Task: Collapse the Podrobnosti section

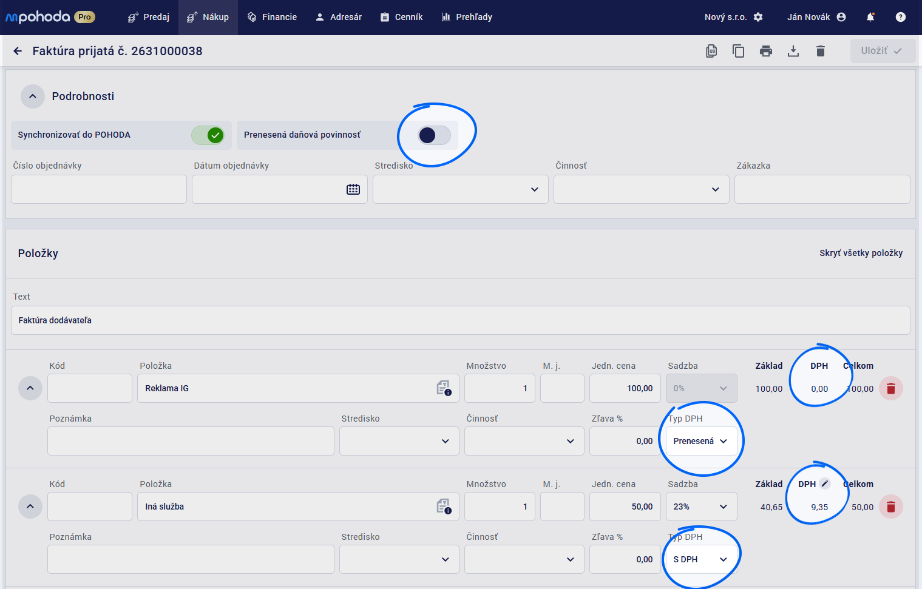Action: tap(33, 96)
